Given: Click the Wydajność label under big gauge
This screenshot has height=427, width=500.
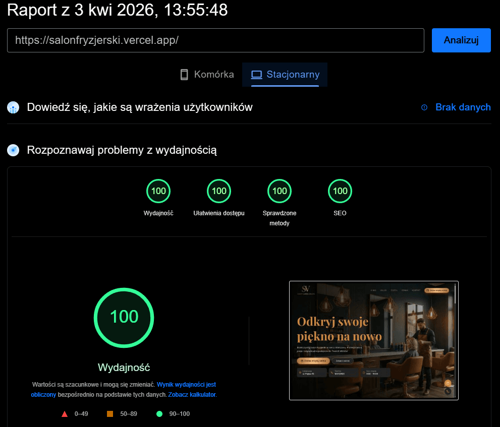Looking at the screenshot, I should pos(124,368).
